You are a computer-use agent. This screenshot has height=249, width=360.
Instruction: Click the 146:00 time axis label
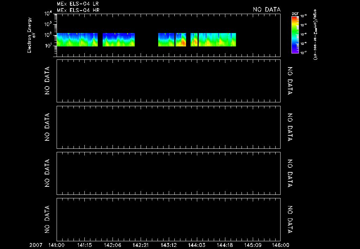[281, 245]
